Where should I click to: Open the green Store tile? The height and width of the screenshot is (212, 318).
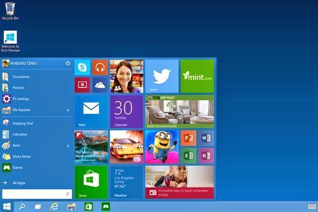91,182
